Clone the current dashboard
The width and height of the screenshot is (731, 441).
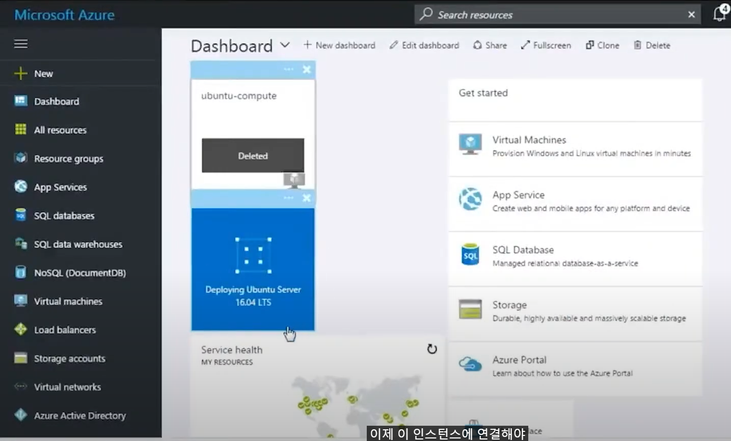[603, 45]
